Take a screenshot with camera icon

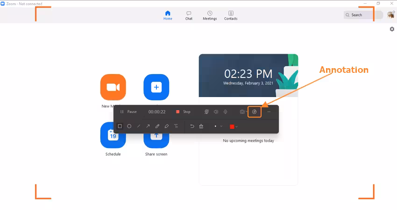coord(242,112)
